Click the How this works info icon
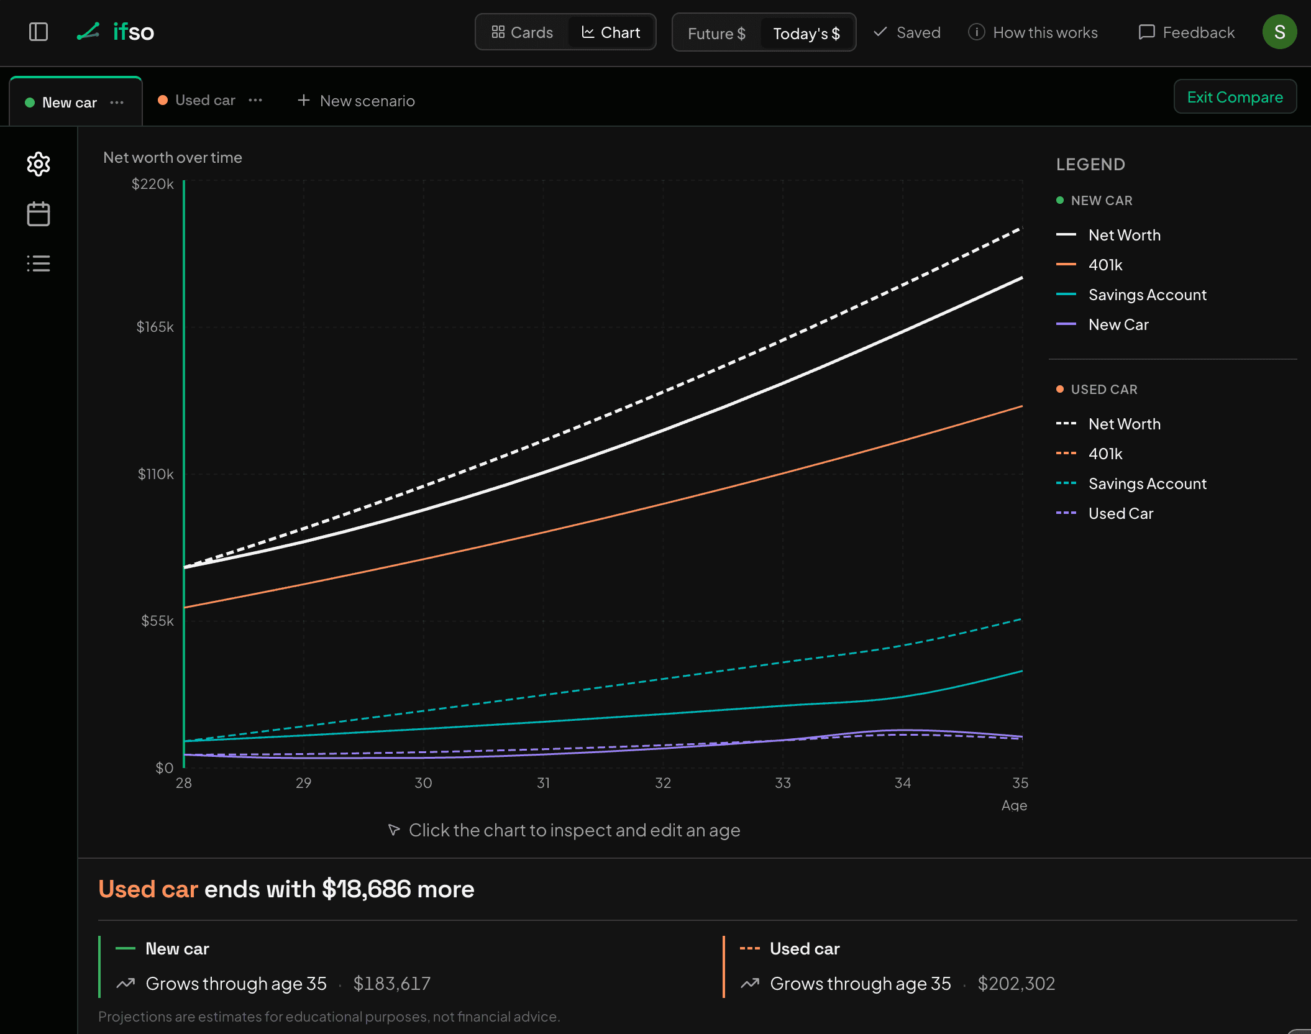The width and height of the screenshot is (1311, 1034). pyautogui.click(x=976, y=32)
